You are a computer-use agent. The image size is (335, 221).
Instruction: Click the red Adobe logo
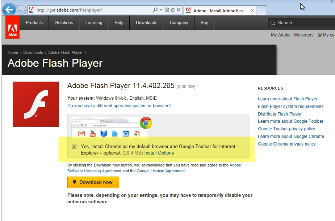pos(12,27)
